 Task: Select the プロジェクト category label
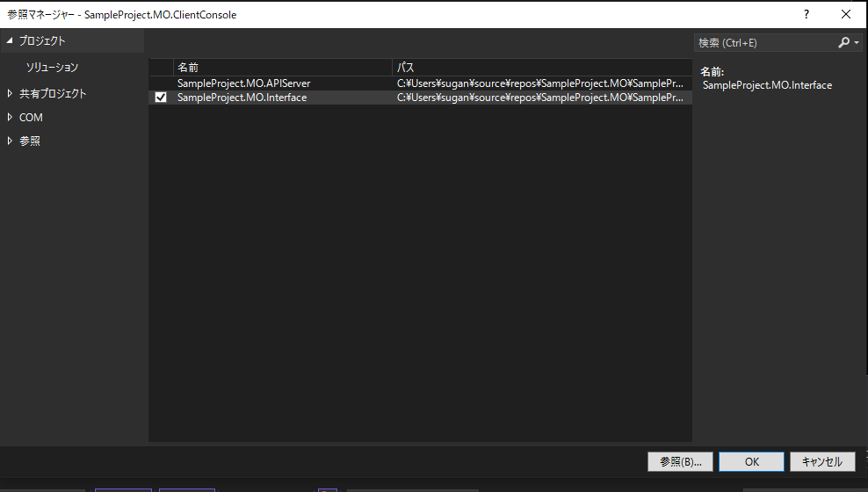pyautogui.click(x=42, y=40)
